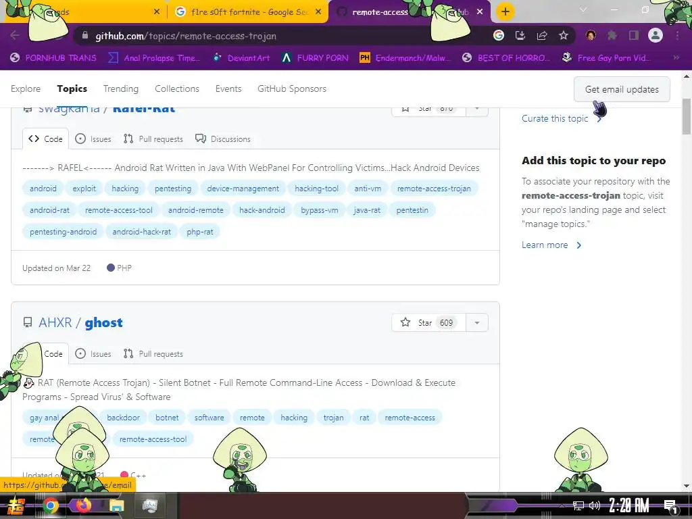The width and height of the screenshot is (692, 519).
Task: Open the hacking-tool topic tag
Action: [316, 189]
